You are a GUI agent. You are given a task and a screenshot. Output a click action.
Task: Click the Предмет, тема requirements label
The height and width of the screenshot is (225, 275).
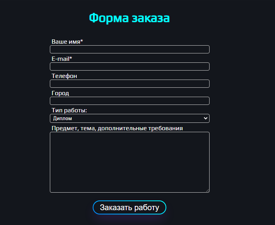[x=117, y=128]
